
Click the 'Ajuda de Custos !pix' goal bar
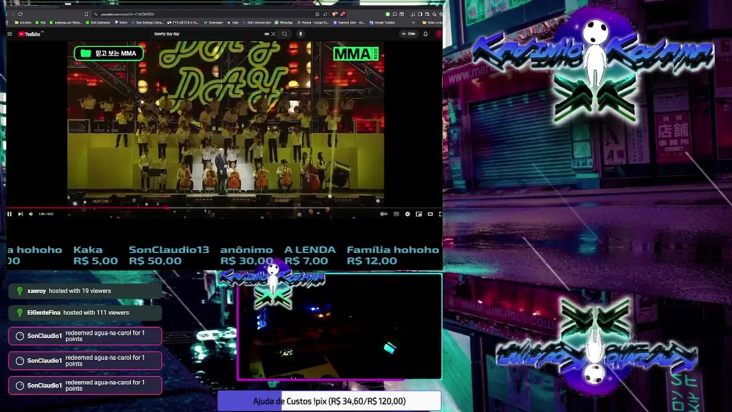pos(329,401)
